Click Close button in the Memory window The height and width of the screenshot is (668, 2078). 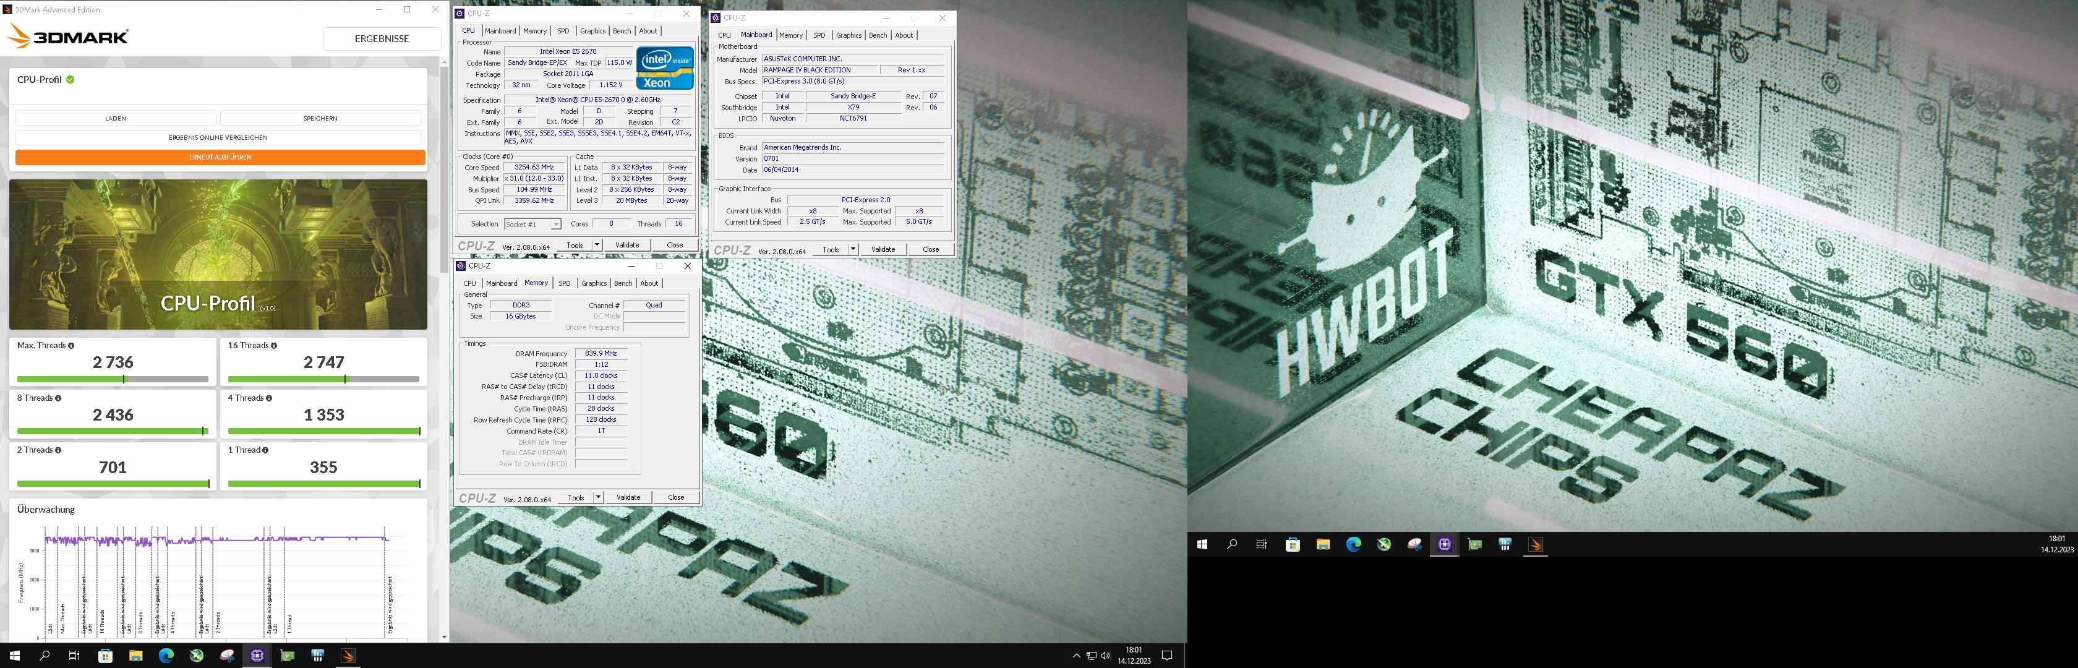tap(676, 498)
